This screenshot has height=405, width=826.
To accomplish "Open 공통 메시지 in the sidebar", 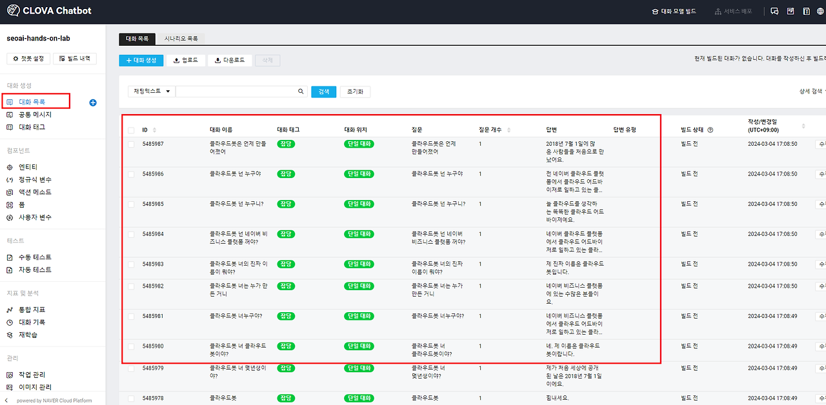I will (35, 115).
